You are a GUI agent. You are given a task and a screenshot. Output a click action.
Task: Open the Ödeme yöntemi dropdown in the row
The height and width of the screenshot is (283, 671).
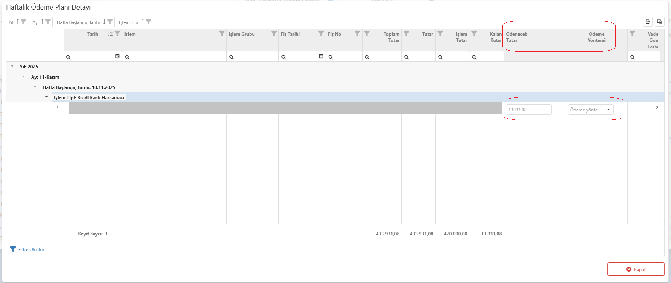tap(591, 110)
